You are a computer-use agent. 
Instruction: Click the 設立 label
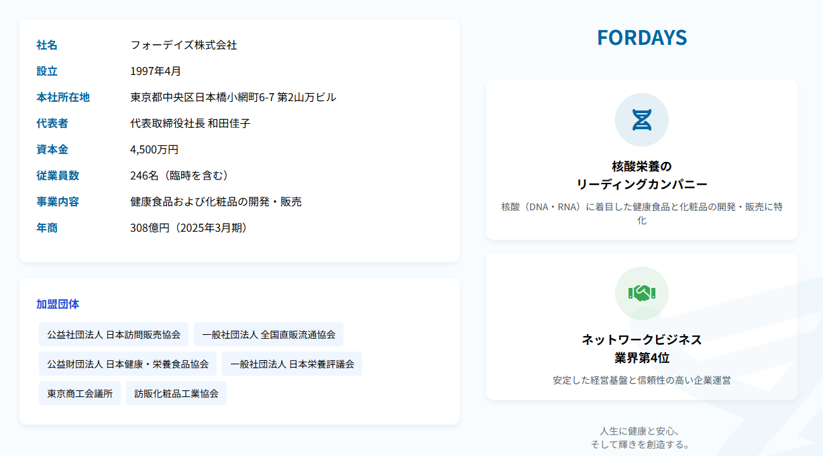point(47,71)
